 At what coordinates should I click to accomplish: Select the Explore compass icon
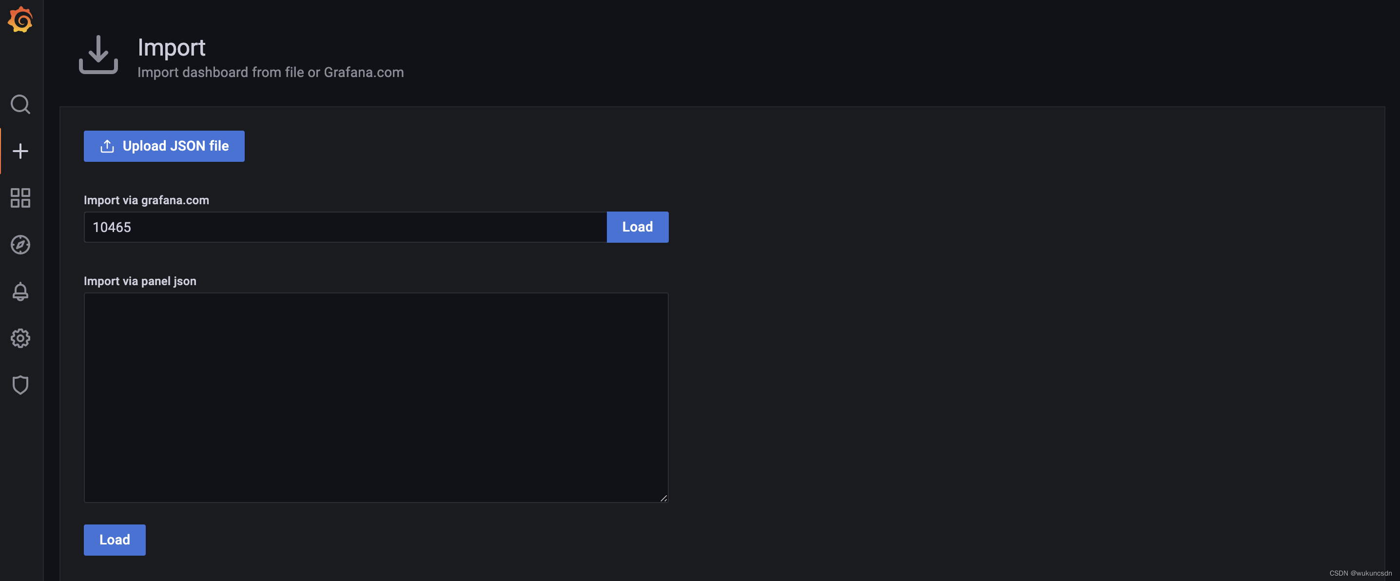[20, 245]
